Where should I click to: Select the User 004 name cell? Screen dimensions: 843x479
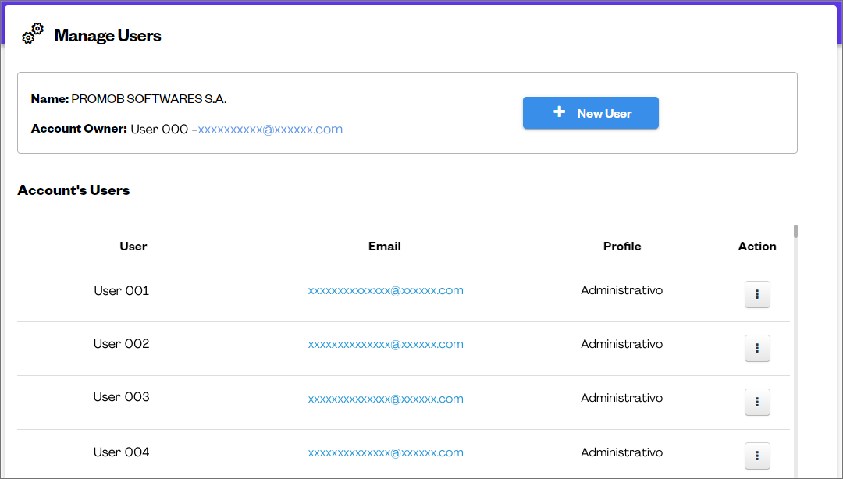click(122, 452)
